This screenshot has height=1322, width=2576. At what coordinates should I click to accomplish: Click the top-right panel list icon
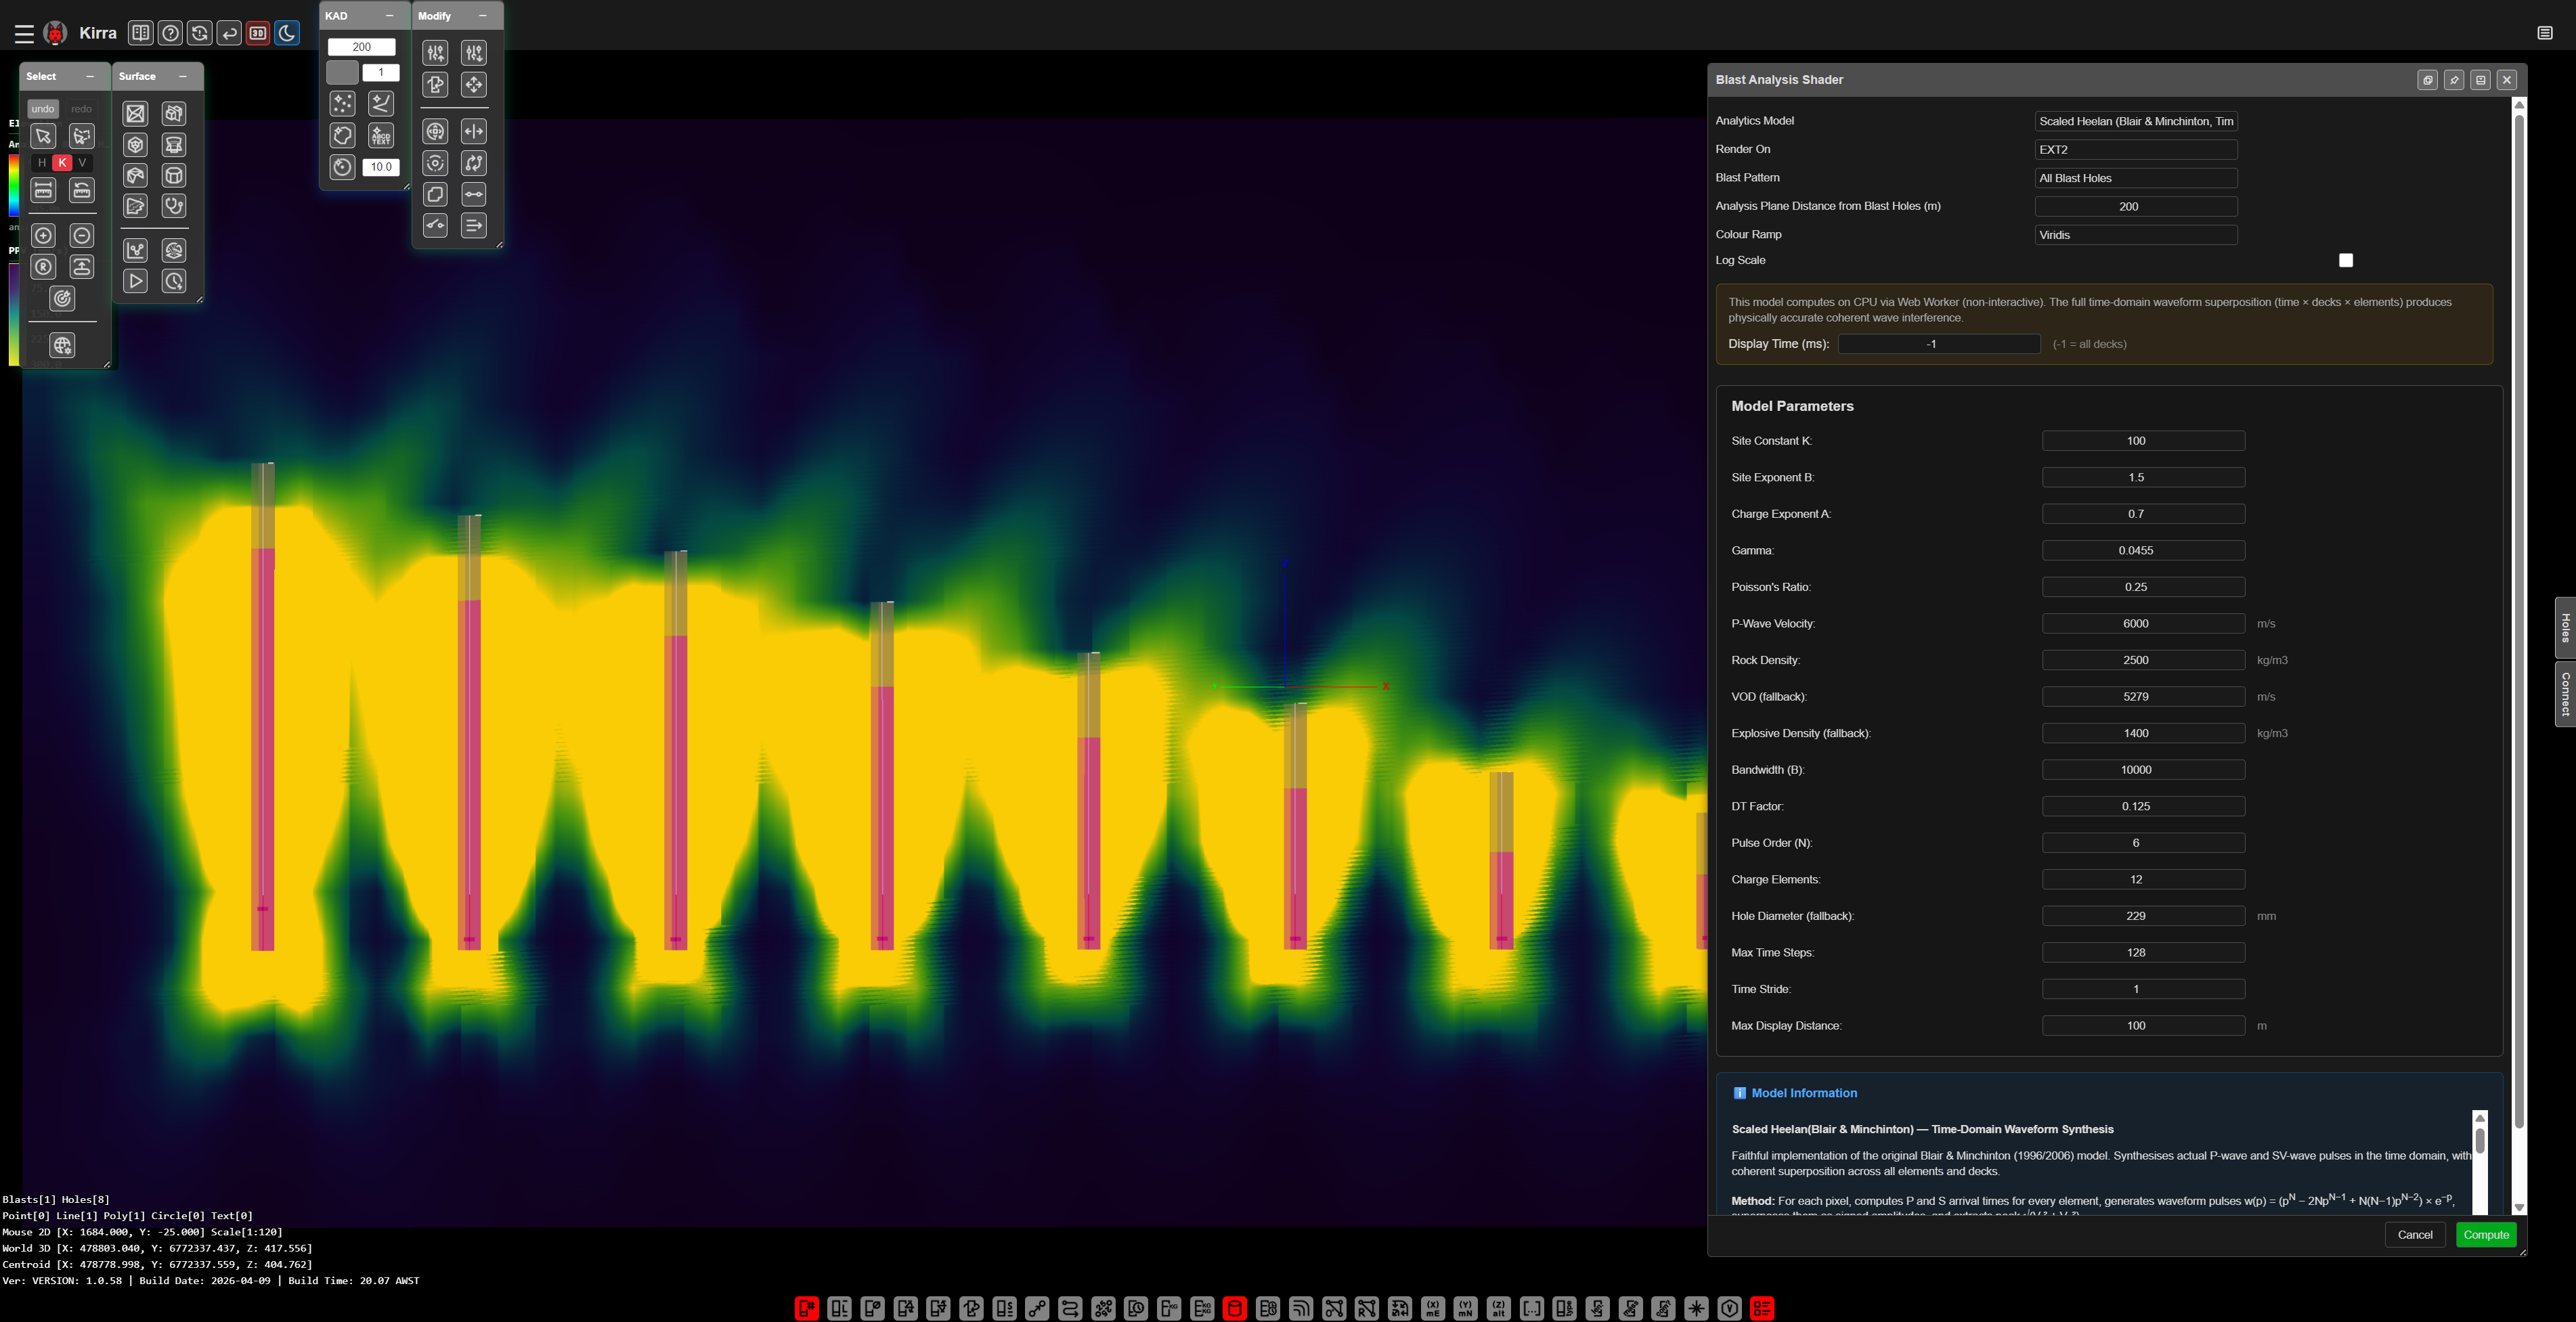2545,33
